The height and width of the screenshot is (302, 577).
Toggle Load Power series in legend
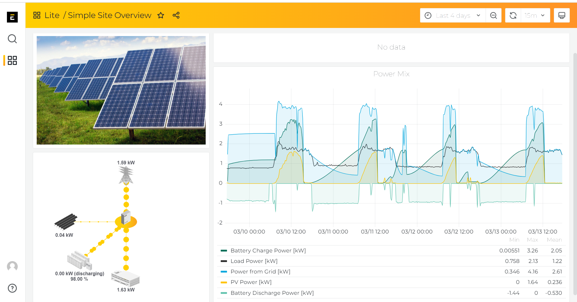click(254, 261)
